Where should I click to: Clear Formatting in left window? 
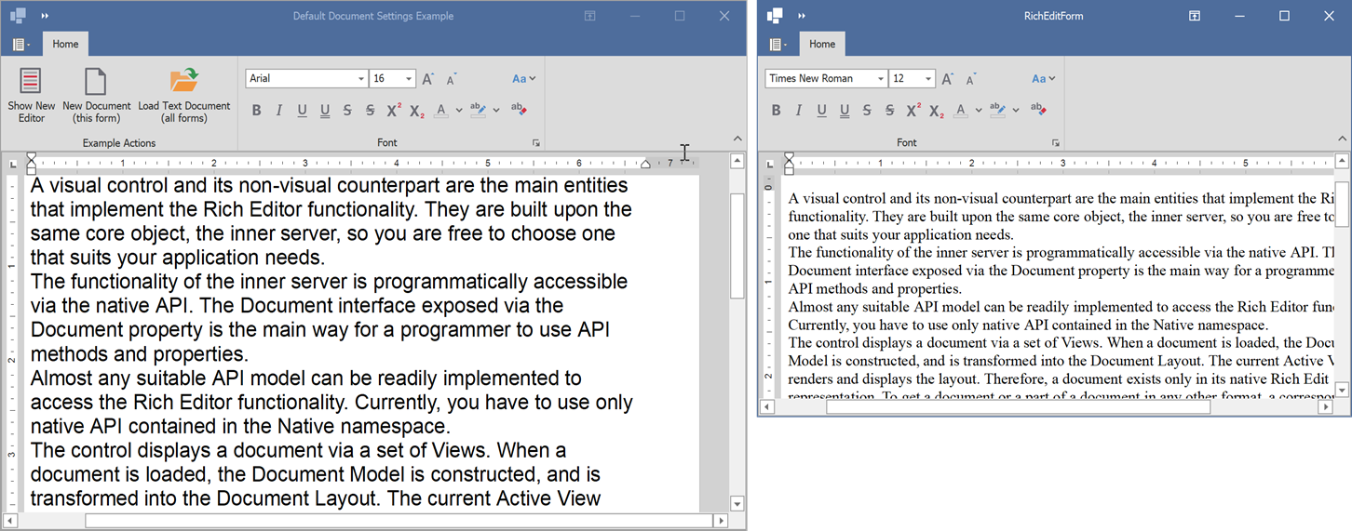519,110
